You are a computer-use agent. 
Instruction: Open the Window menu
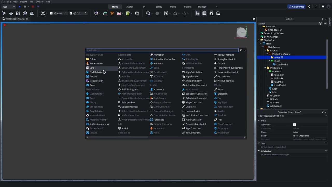point(39,2)
